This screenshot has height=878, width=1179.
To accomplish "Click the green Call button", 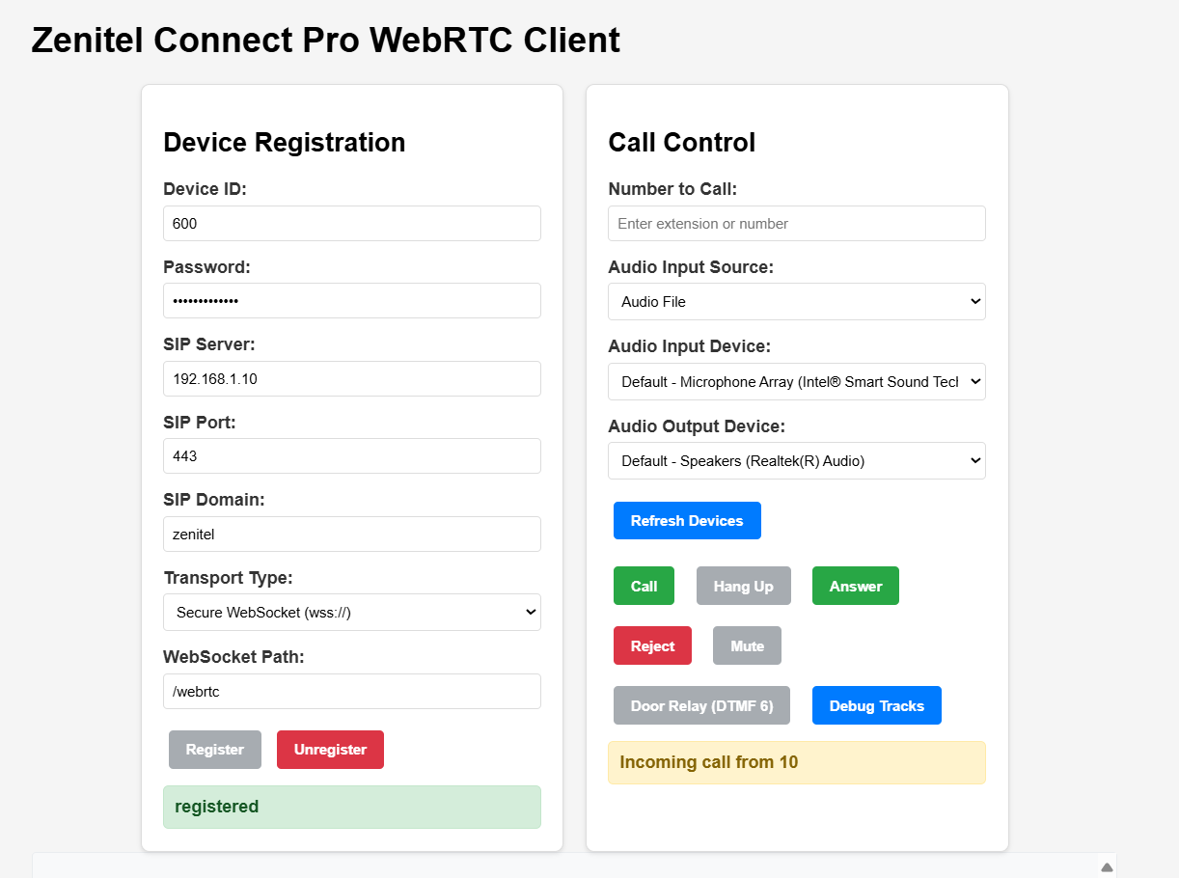I will pyautogui.click(x=644, y=586).
